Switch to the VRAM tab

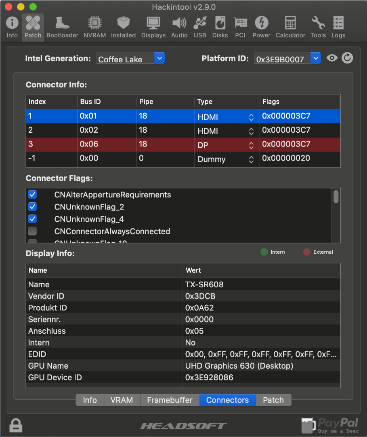pos(122,400)
